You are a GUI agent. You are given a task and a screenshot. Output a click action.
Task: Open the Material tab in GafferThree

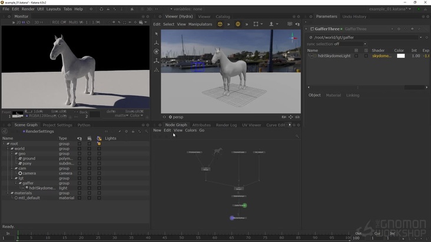333,95
